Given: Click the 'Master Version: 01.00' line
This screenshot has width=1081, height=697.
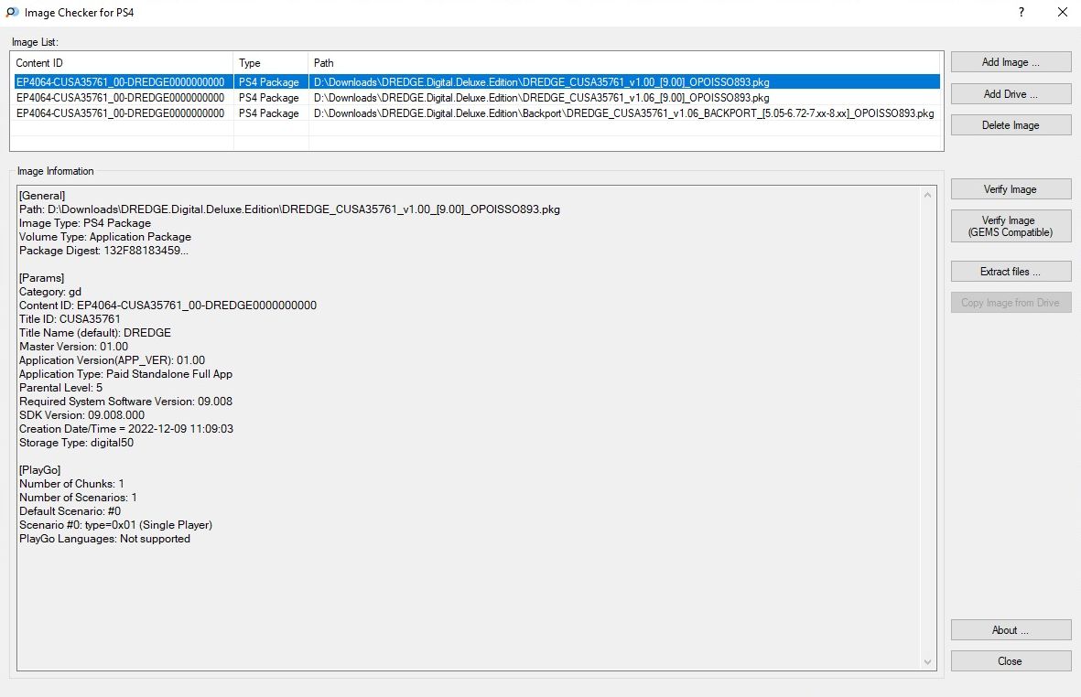Looking at the screenshot, I should tap(74, 347).
